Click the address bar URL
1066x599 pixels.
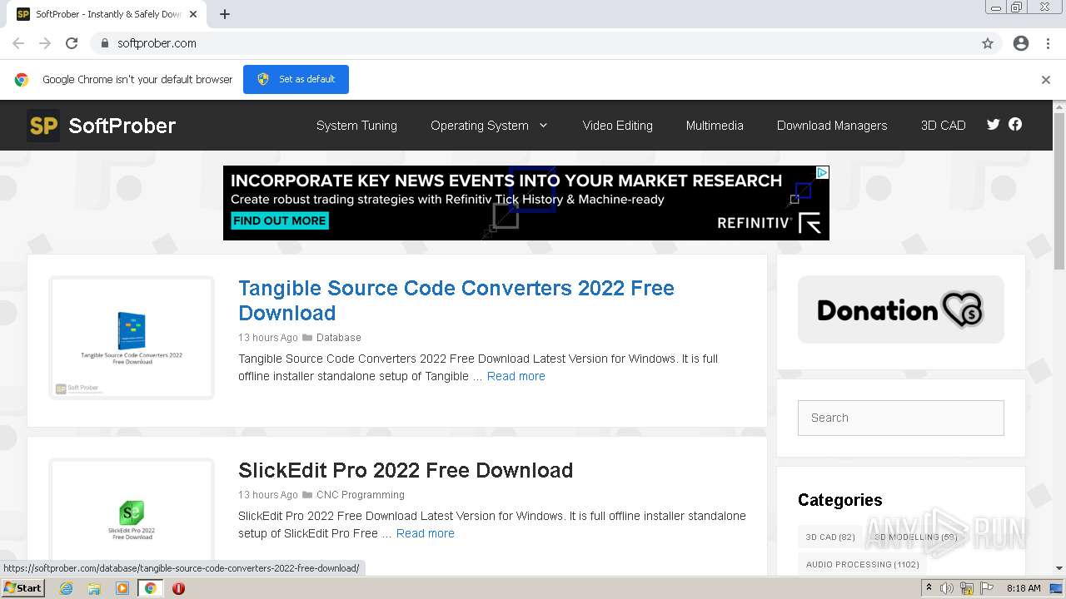click(157, 43)
